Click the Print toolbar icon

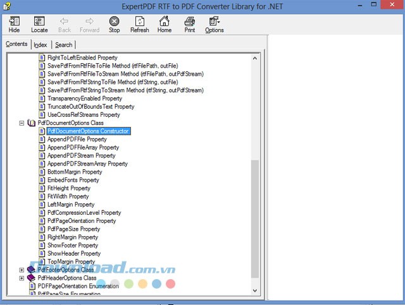(x=190, y=21)
